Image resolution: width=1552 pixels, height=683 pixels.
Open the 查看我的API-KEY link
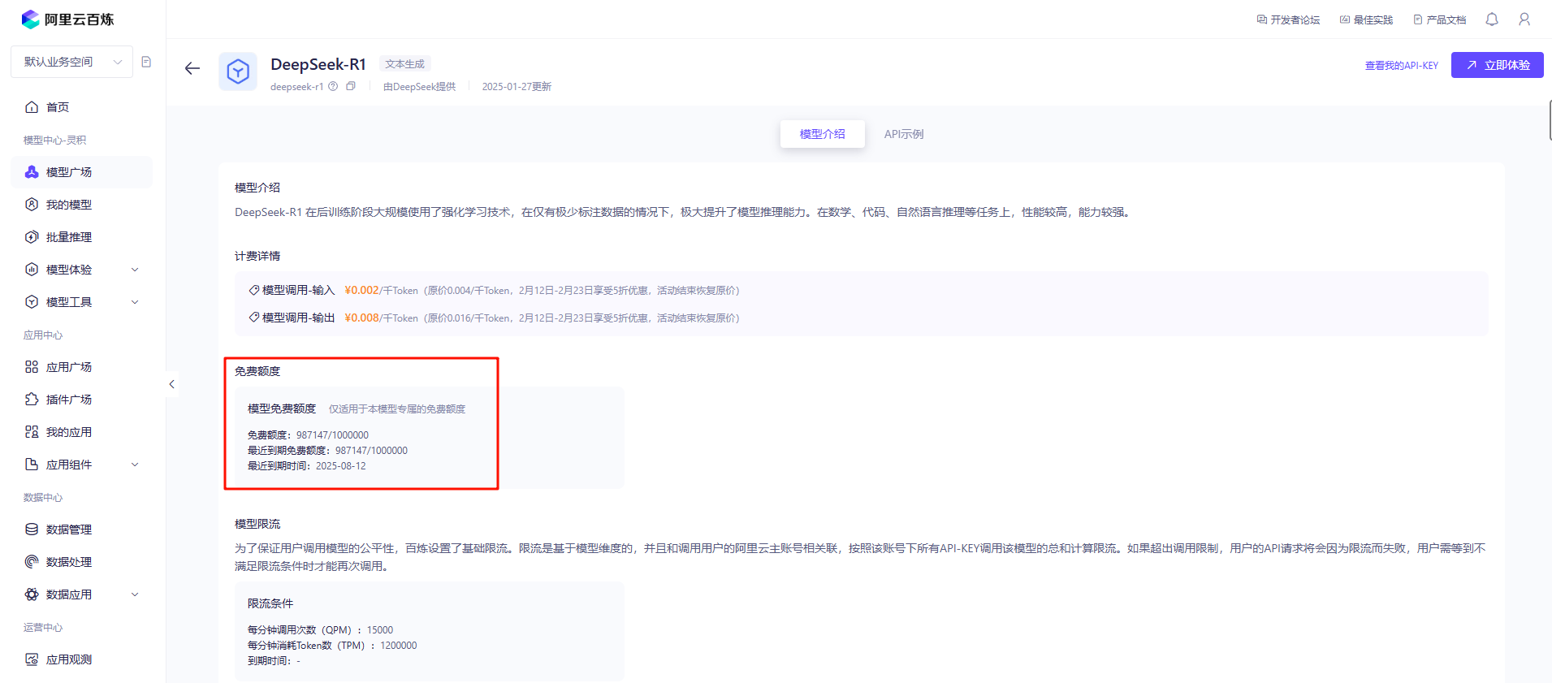point(1401,66)
